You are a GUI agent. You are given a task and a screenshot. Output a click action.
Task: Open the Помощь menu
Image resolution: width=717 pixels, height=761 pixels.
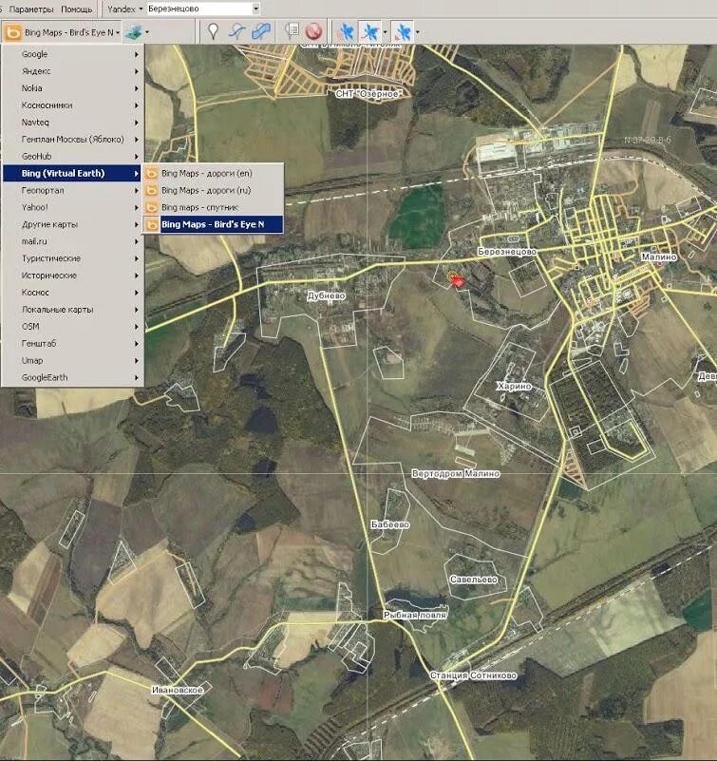pos(76,10)
